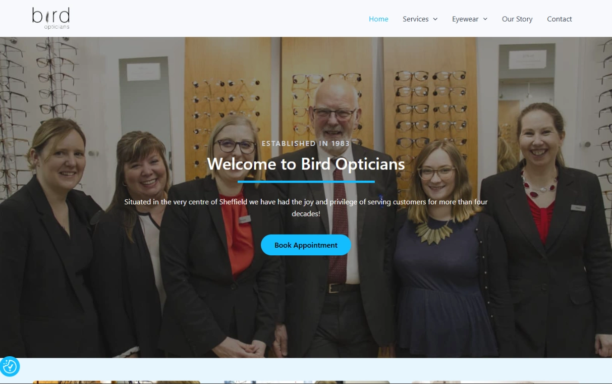
Task: Click the Sheffield description paragraph
Action: [x=306, y=207]
